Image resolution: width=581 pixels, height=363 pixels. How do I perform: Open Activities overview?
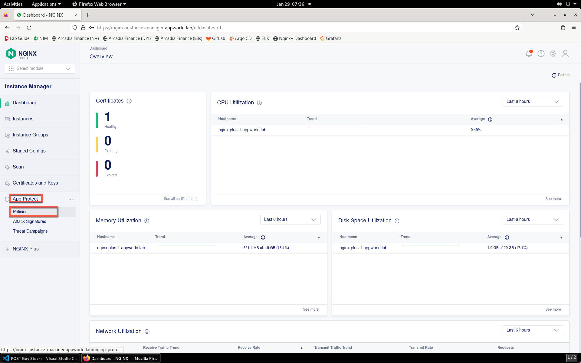(13, 4)
